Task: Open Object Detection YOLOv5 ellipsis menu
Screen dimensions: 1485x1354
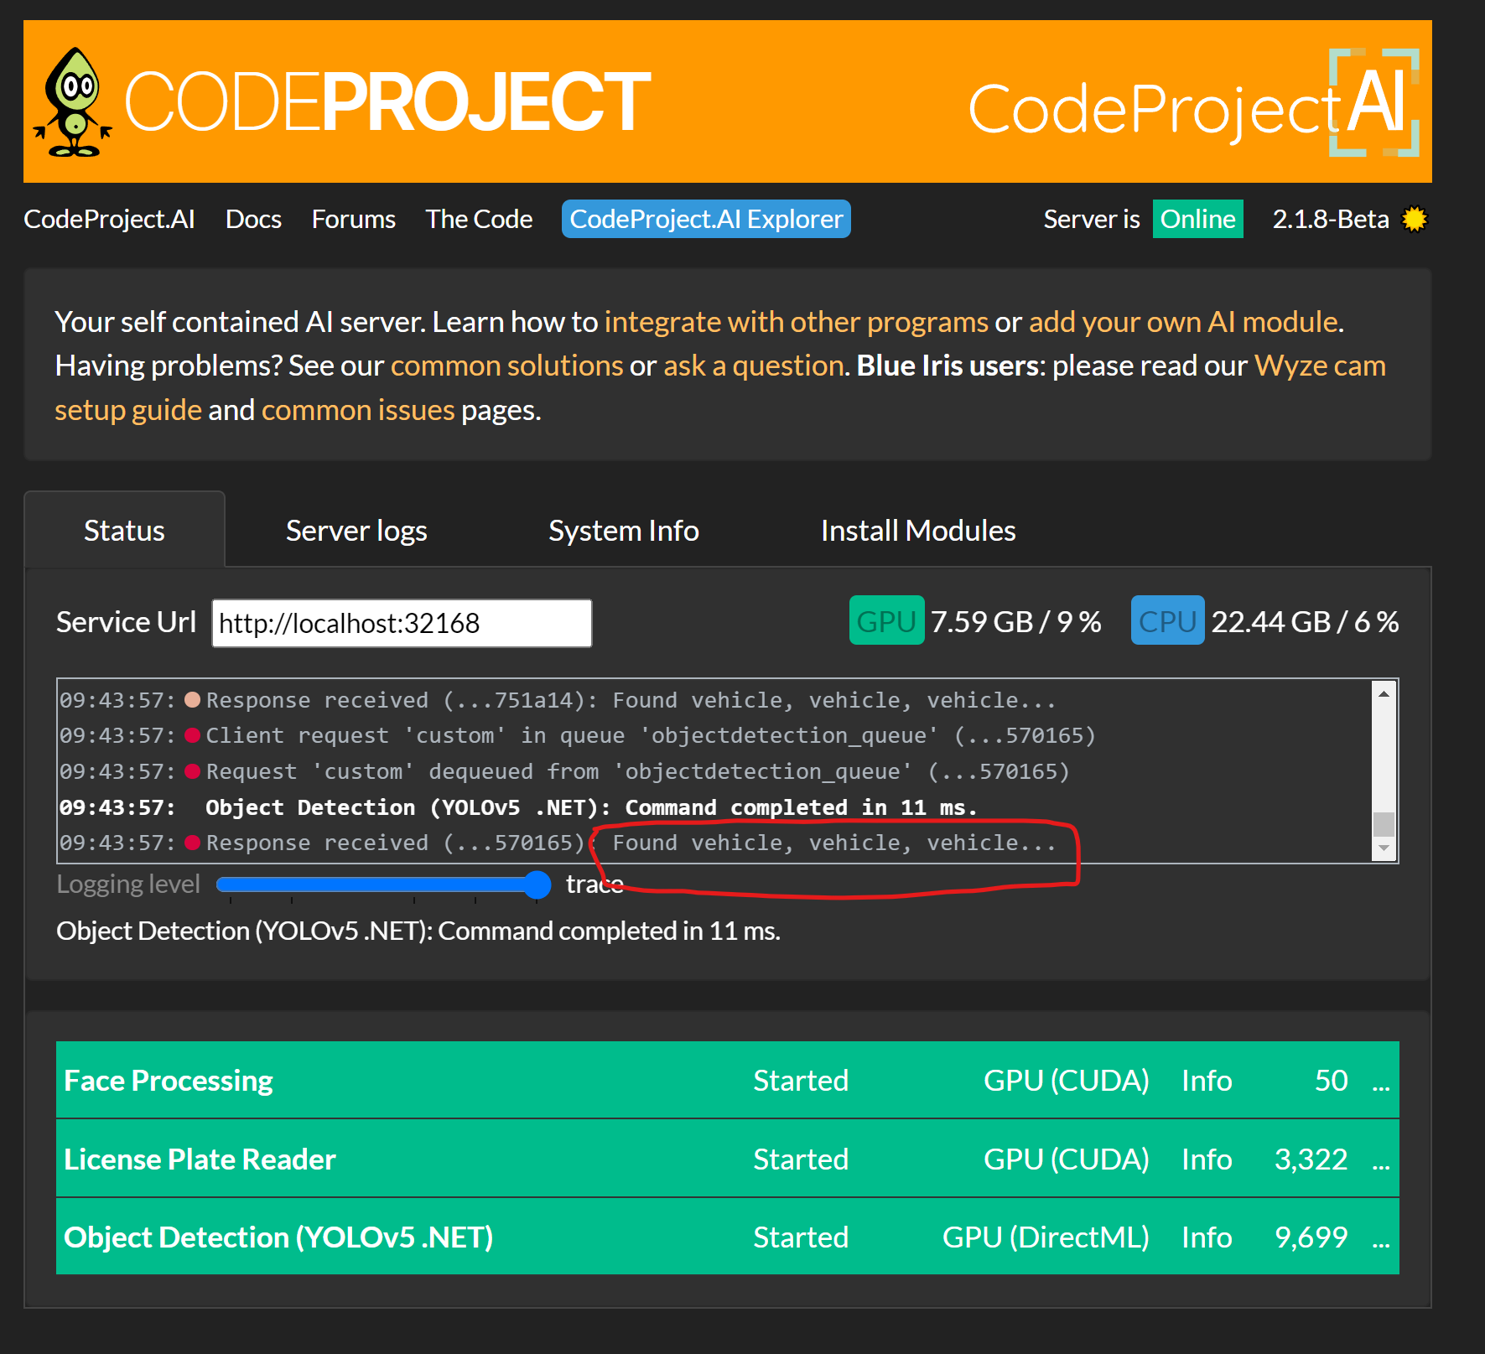Action: pyautogui.click(x=1380, y=1239)
